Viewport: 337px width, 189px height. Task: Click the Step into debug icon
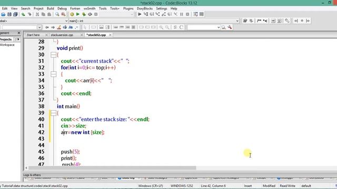[x=158, y=14]
